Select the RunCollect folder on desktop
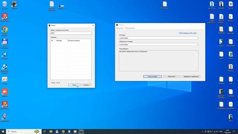Image resolution: width=238 pixels, height=134 pixels. coord(165,5)
